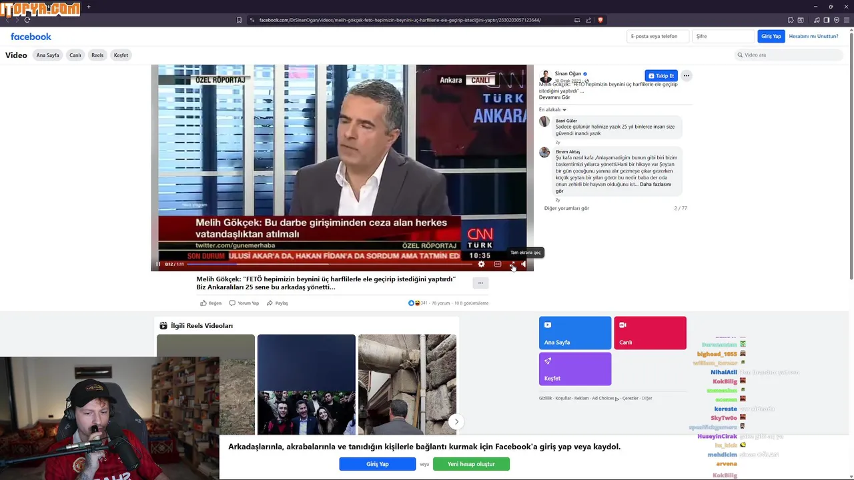This screenshot has height=480, width=854.
Task: Click the browser address bar URL
Action: (400, 20)
